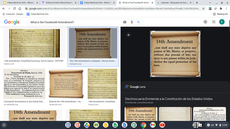Launch Google Drive from the shelf
This screenshot has width=230, height=129.
pos(87,125)
